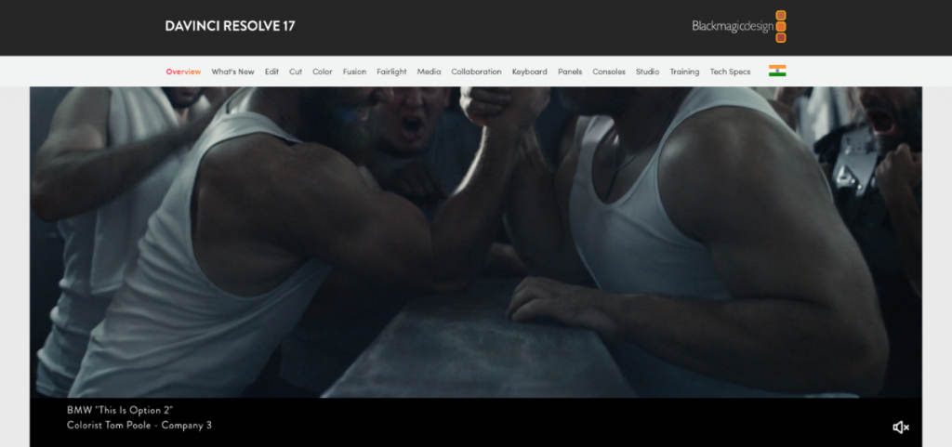Open the Panels section
This screenshot has width=952, height=447.
570,72
